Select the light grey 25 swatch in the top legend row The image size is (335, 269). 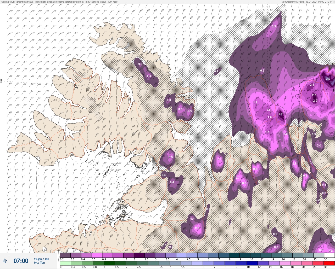pos(319,255)
